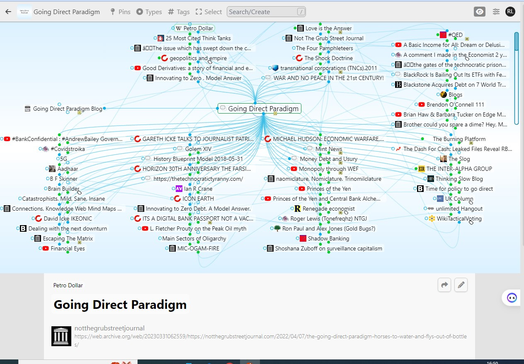
Task: Click David Icke IKEONIC node icon
Action: pyautogui.click(x=39, y=218)
